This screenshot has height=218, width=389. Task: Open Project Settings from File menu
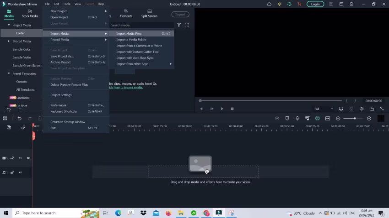tap(76, 95)
